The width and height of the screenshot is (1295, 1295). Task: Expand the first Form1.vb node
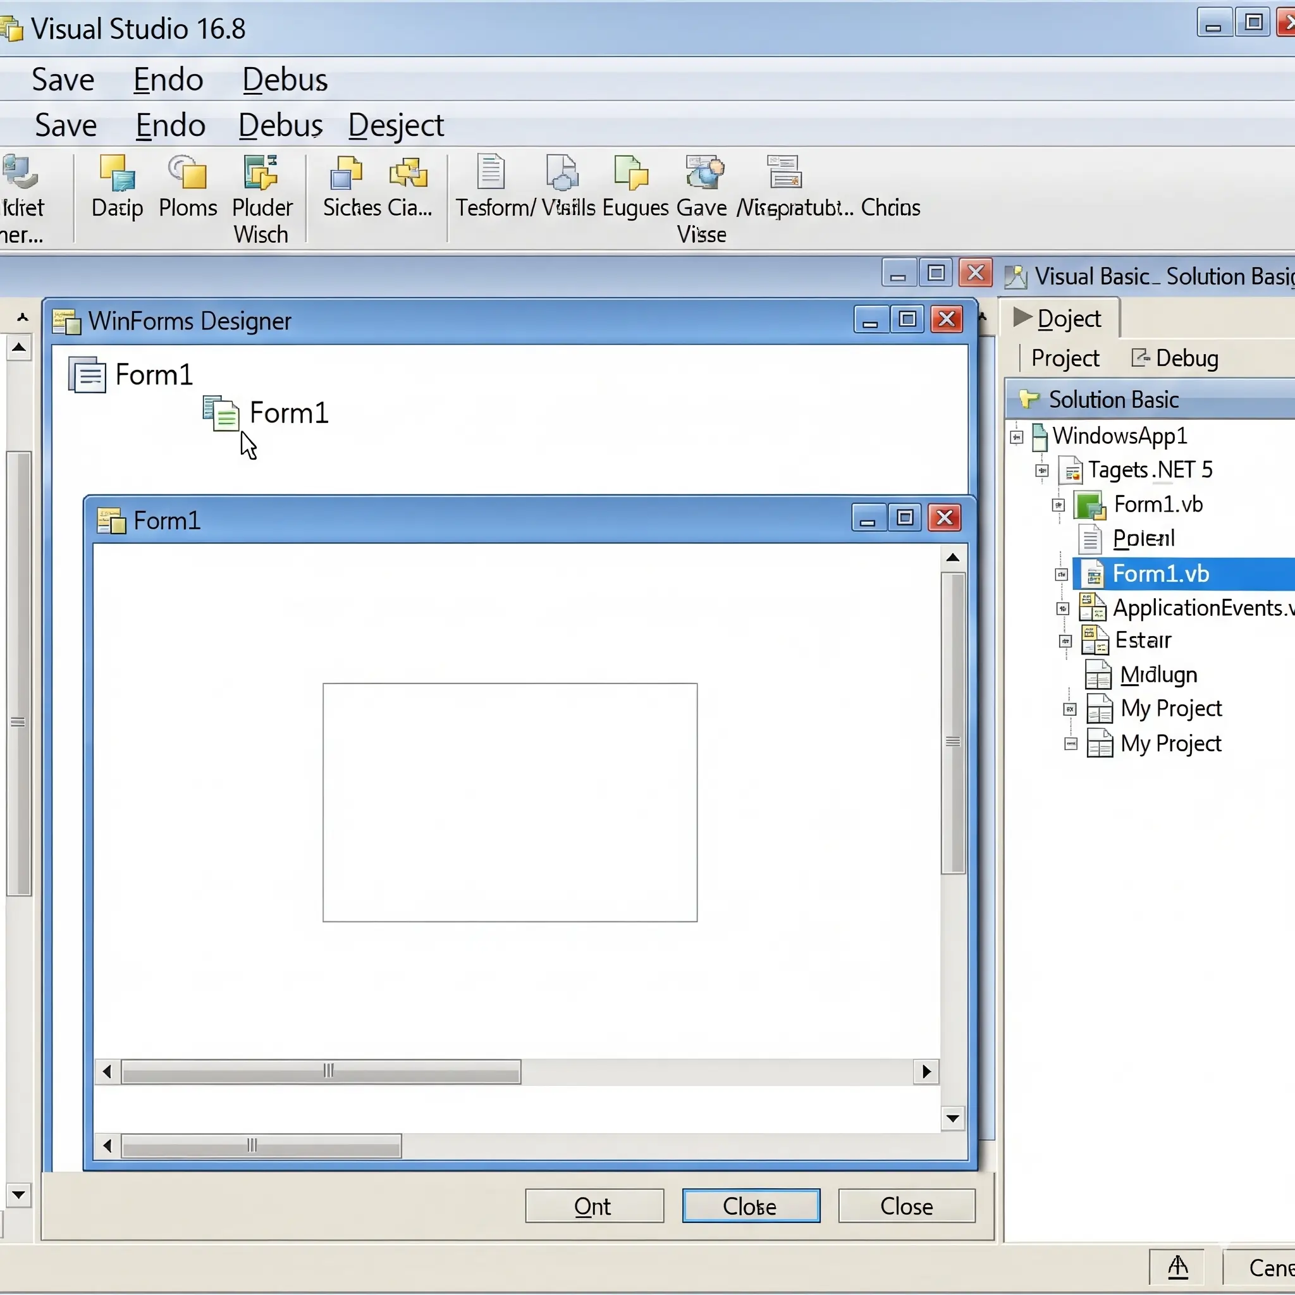click(1059, 505)
